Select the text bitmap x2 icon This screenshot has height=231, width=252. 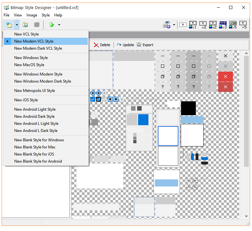[213, 25]
